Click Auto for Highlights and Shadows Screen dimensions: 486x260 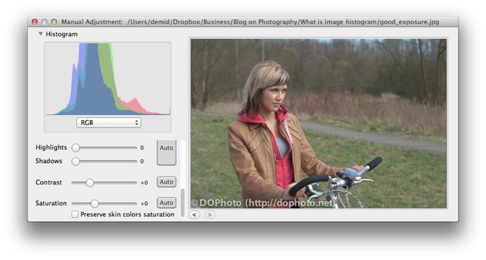(167, 153)
